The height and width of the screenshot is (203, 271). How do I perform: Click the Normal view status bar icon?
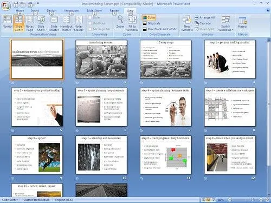tap(204, 200)
